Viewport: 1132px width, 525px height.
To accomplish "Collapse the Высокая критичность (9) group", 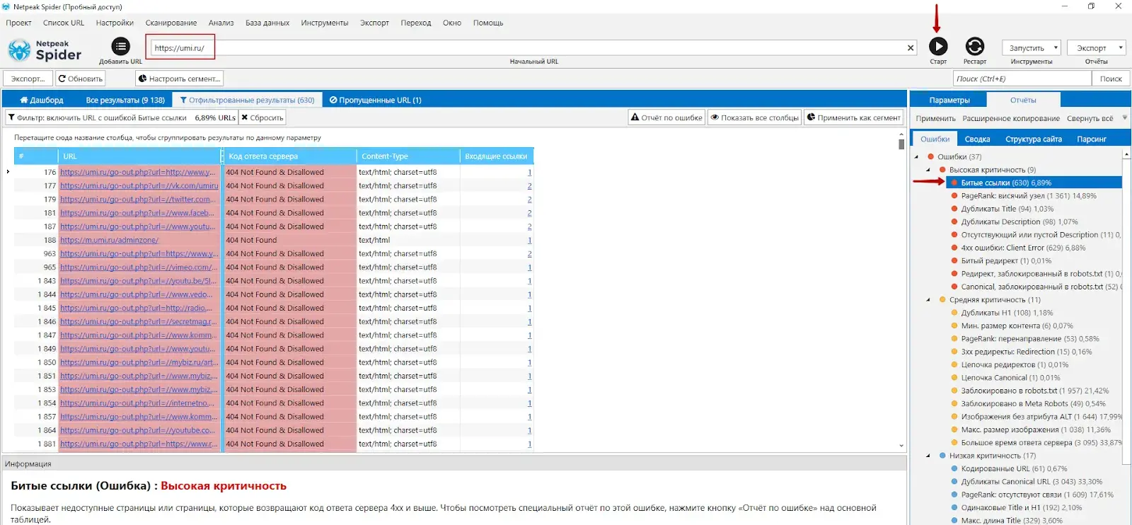I will pos(928,170).
